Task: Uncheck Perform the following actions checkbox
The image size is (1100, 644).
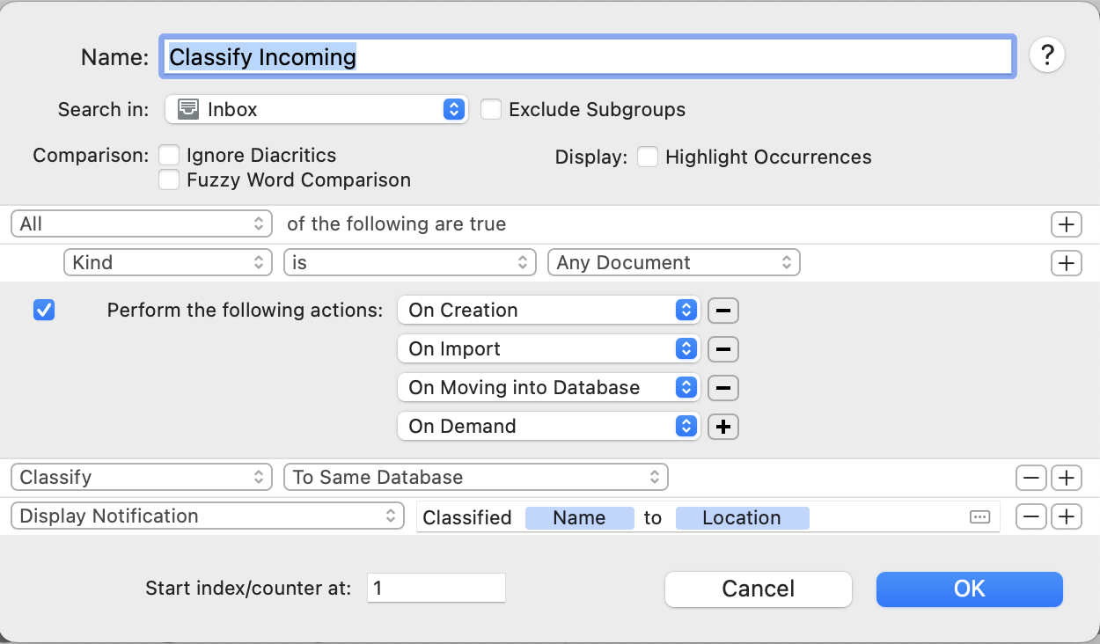Action: pyautogui.click(x=44, y=311)
